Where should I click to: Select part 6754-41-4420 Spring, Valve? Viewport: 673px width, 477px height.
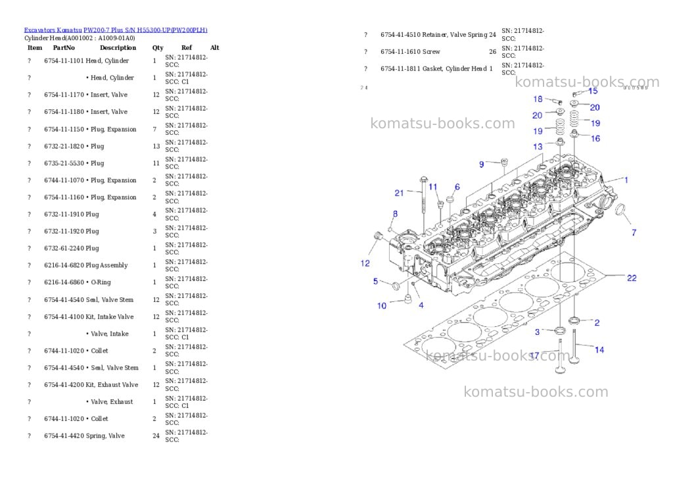coord(84,436)
